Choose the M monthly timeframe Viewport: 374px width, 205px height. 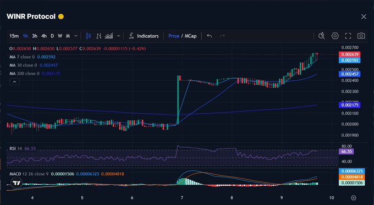click(68, 36)
